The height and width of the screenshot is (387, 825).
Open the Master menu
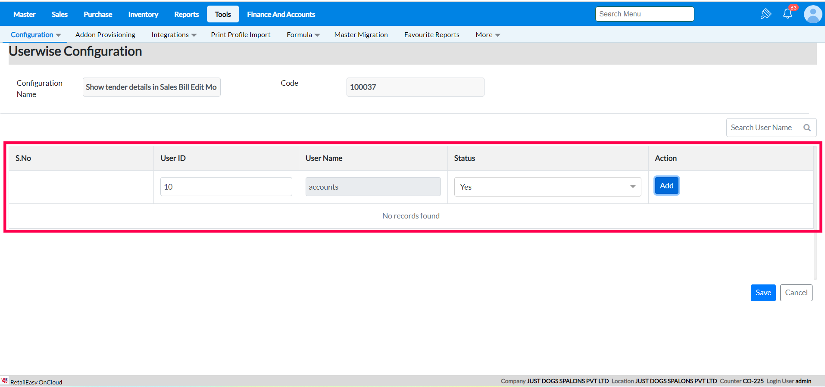[x=25, y=14]
